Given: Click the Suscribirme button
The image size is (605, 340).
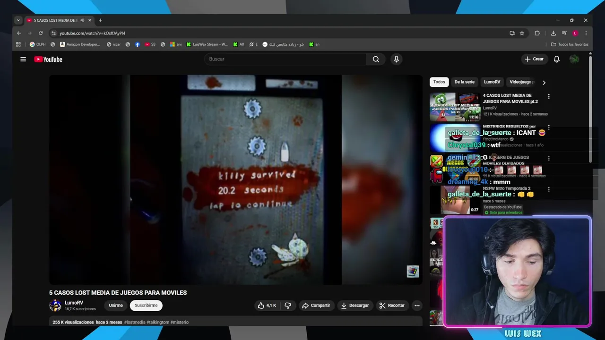Looking at the screenshot, I should click(x=146, y=306).
